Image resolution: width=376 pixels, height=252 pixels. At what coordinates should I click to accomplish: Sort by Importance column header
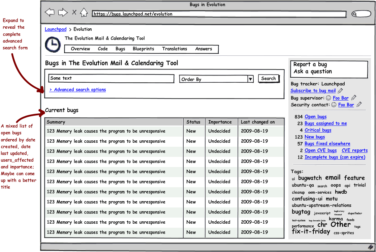[220, 122]
